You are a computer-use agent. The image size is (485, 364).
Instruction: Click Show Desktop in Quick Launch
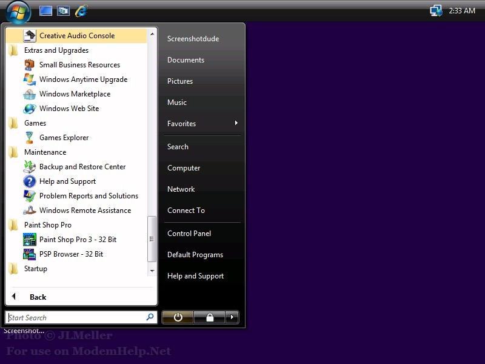click(x=46, y=11)
